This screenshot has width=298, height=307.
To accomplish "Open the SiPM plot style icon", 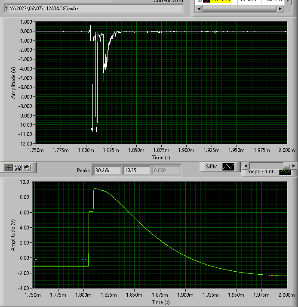I will pos(228,167).
